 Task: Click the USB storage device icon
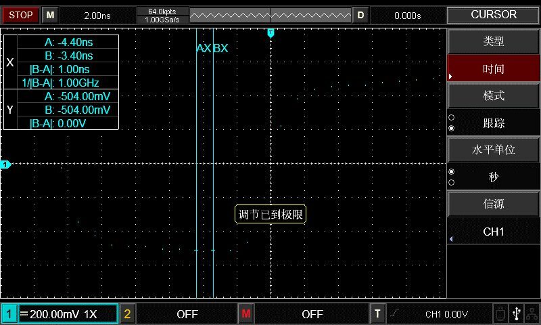point(500,313)
